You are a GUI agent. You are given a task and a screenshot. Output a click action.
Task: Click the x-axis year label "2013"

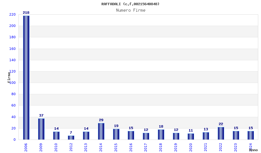tap(86, 147)
